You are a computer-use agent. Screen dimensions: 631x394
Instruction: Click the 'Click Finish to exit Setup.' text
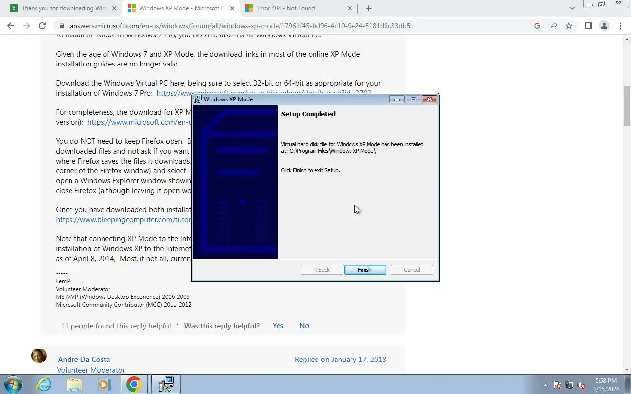(x=311, y=170)
